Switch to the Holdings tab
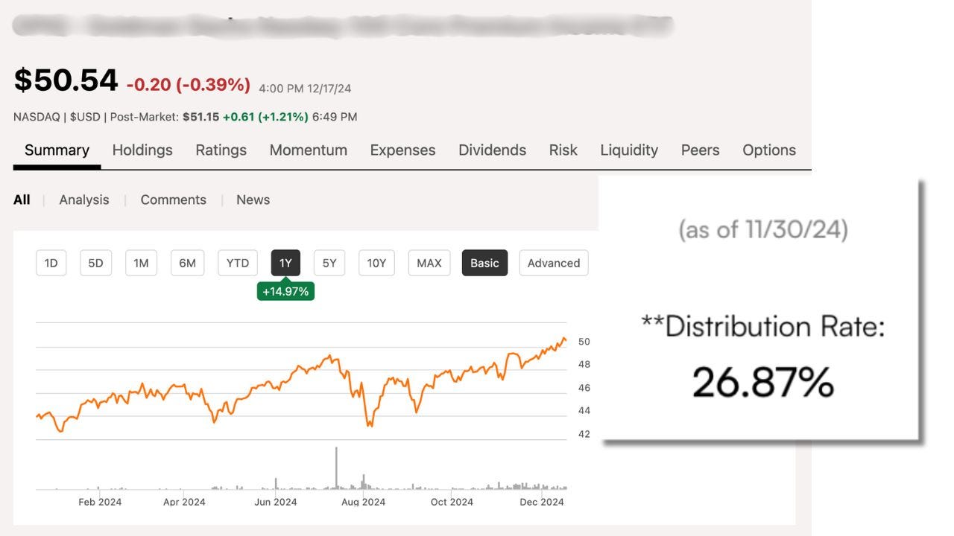954x536 pixels. pos(142,150)
